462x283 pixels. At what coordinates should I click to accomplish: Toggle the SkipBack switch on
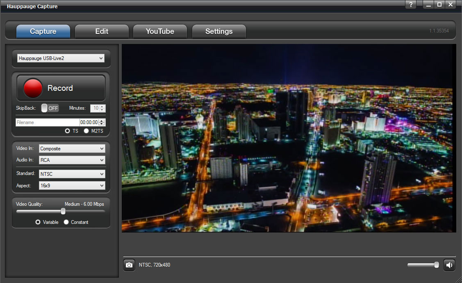click(50, 108)
